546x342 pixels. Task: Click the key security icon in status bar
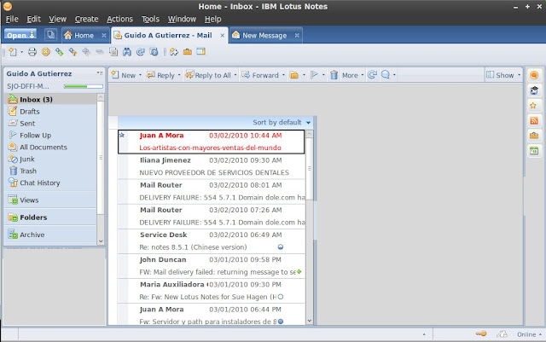click(481, 334)
